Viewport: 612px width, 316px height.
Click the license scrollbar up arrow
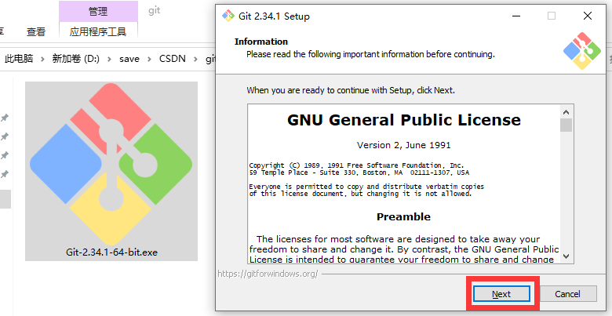[x=566, y=112]
